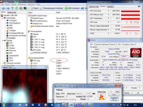Open SPD tree item in AIDA64
Image resolution: width=143 pixels, height=107 pixels.
(x=11, y=53)
